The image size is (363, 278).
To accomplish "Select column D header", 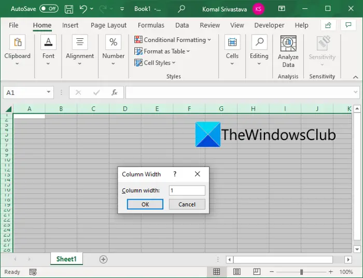I will tap(125, 109).
